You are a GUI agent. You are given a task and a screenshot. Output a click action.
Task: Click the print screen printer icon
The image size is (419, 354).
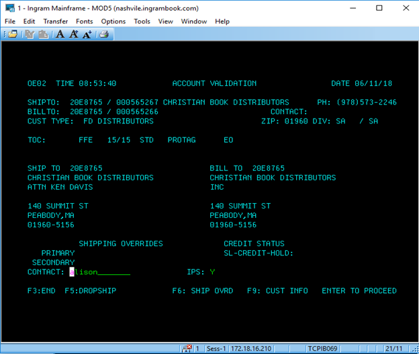tap(104, 34)
